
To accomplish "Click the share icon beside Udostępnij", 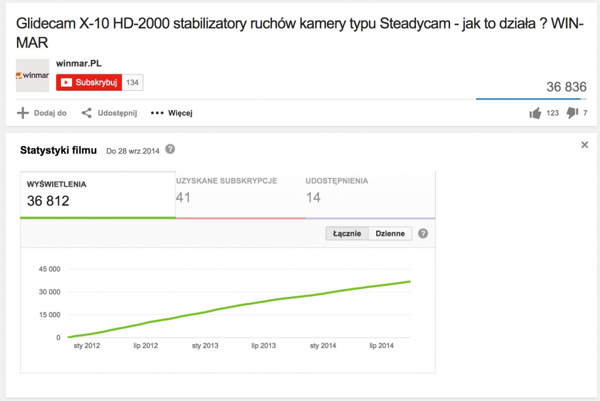I will (87, 113).
